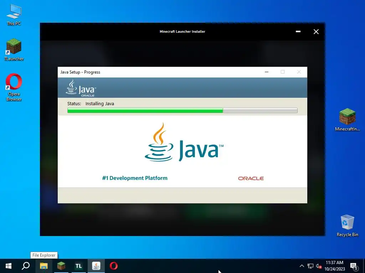Switch to Minecraft installer taskbar icon

coord(61,266)
